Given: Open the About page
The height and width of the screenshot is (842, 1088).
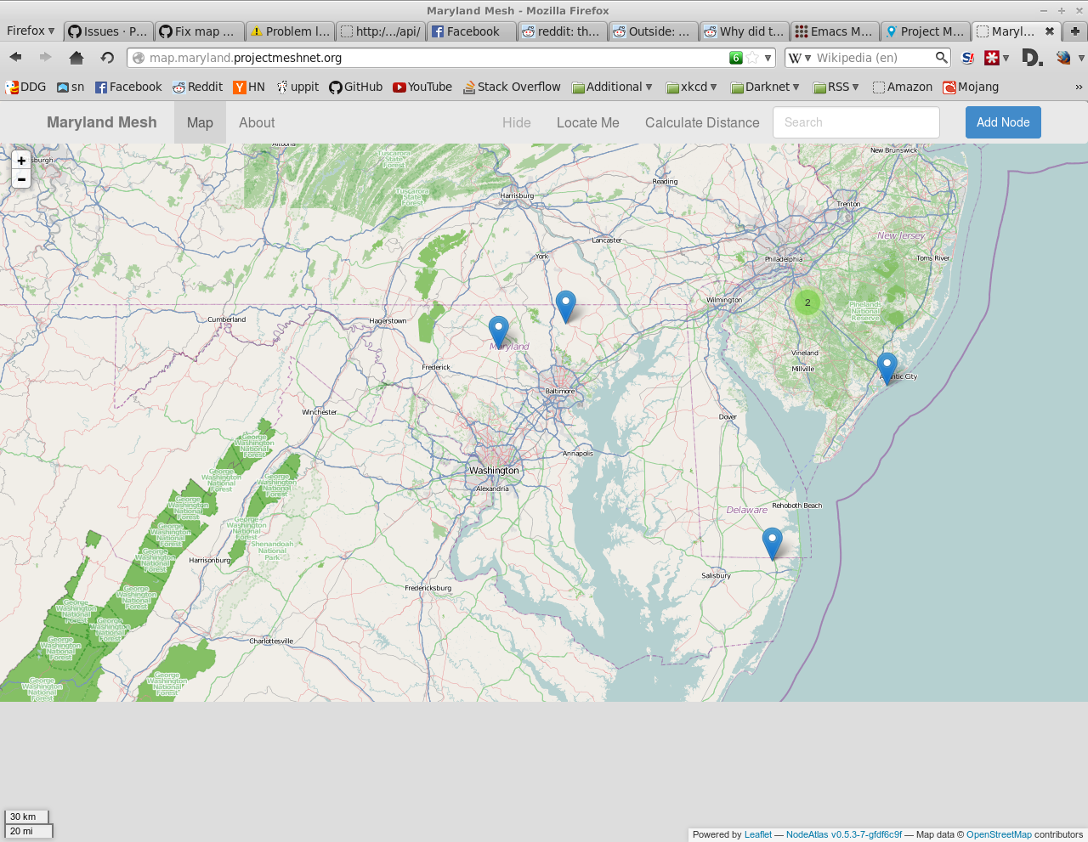Looking at the screenshot, I should 257,122.
